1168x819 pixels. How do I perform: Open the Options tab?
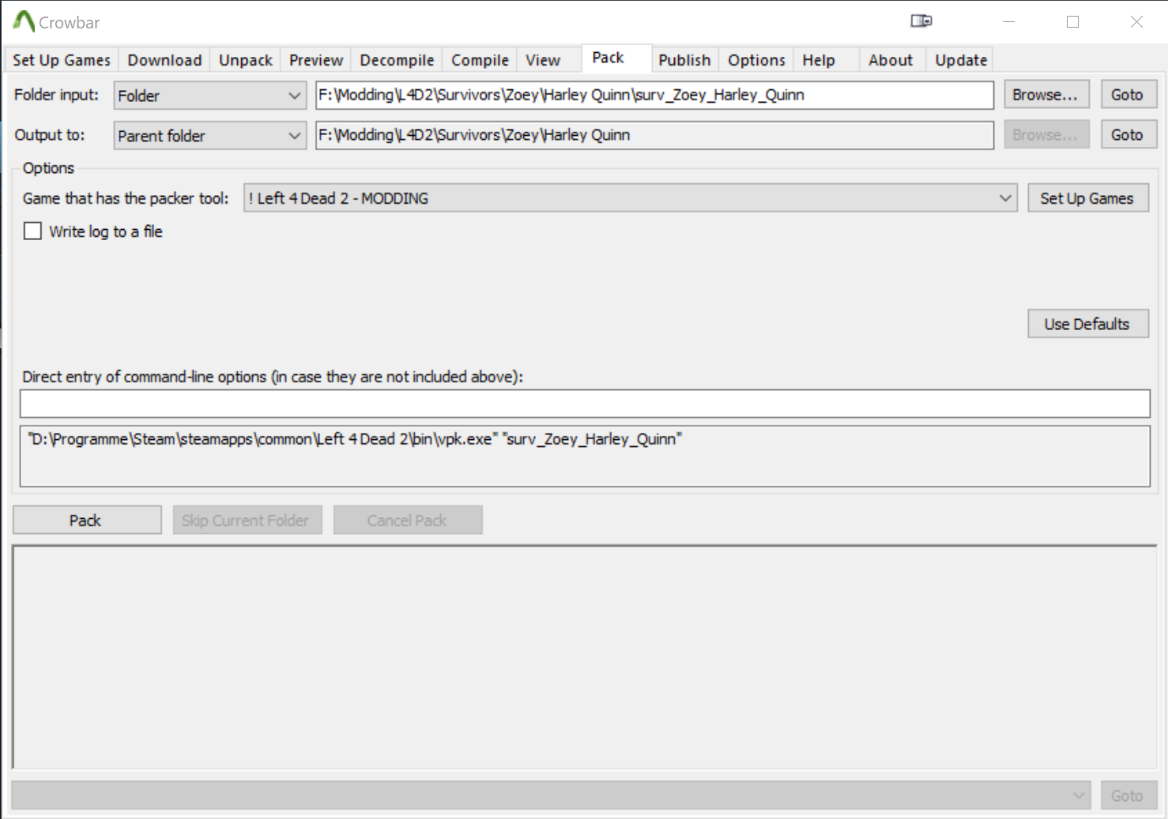click(756, 60)
